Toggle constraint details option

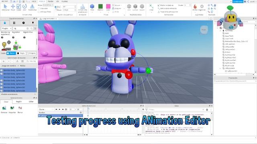pos(167,8)
